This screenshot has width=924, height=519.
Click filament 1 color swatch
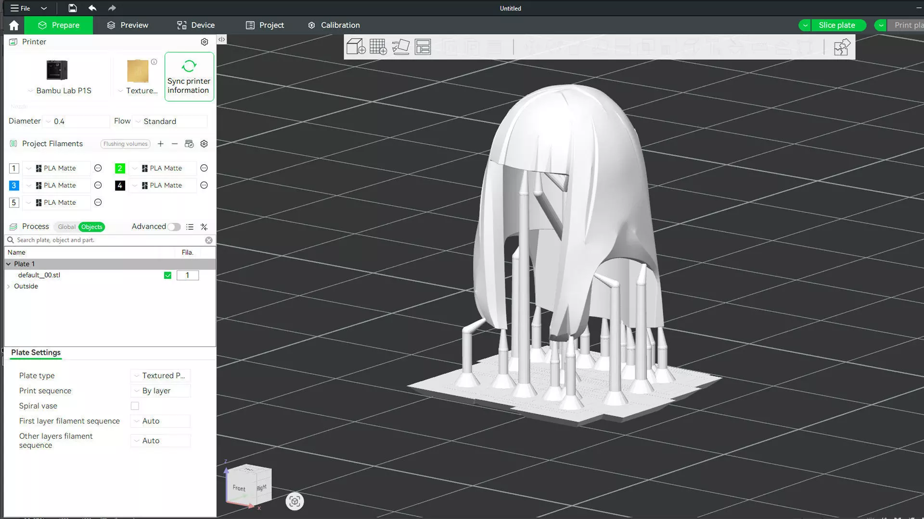pos(14,169)
